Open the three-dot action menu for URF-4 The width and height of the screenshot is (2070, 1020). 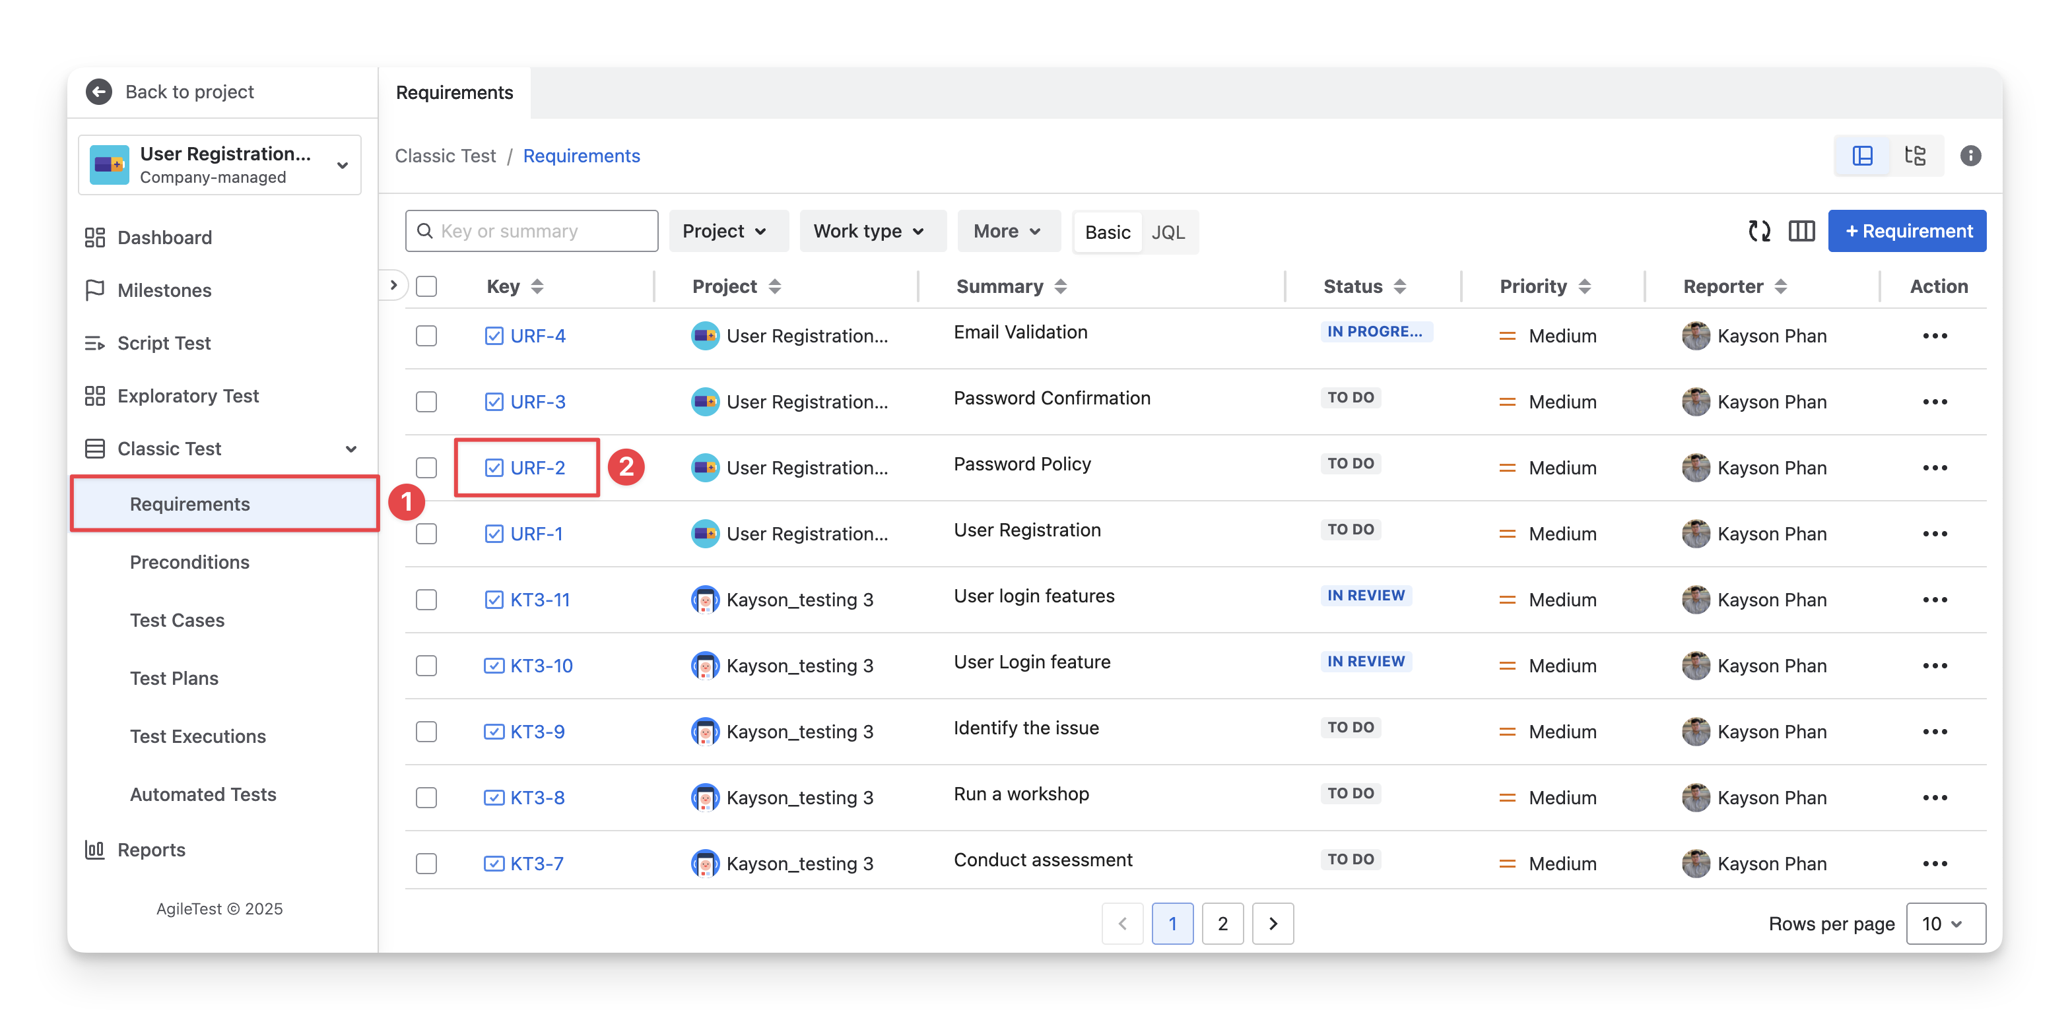click(x=1934, y=336)
